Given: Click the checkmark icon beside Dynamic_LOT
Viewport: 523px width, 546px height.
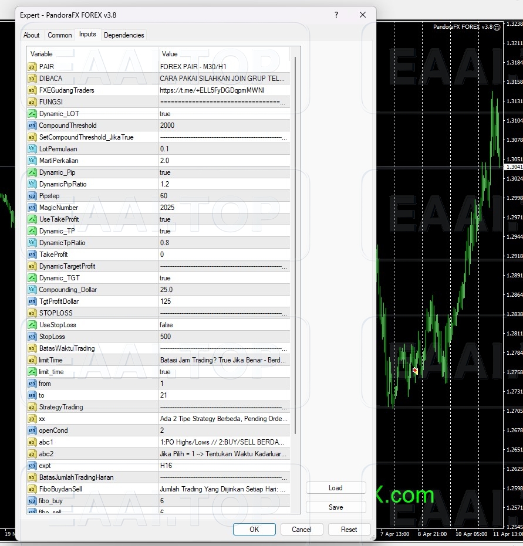Looking at the screenshot, I should coord(33,114).
